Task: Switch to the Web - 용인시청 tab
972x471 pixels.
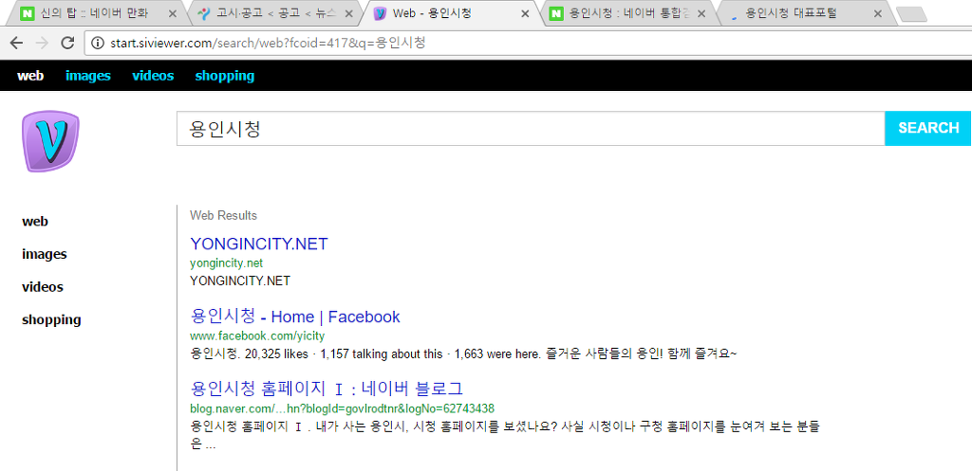Action: [453, 13]
